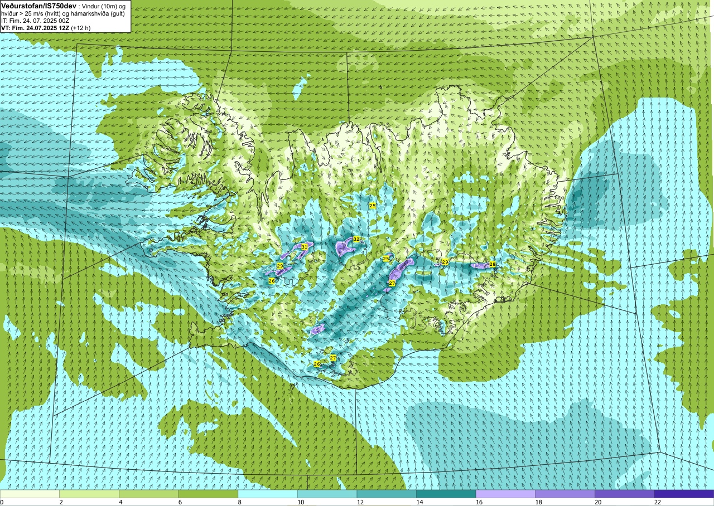Select legend scale value 14

click(x=419, y=502)
